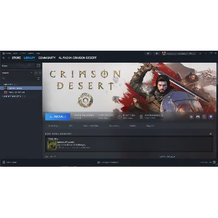Open the Friends menu in menu bar
Screen dimensions: 218x218
(x=23, y=53)
